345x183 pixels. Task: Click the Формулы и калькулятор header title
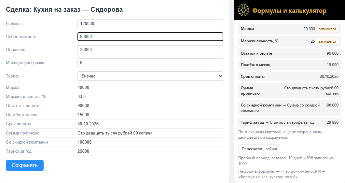tap(289, 11)
